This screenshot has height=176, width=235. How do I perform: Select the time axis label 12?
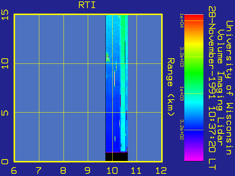[161, 170]
